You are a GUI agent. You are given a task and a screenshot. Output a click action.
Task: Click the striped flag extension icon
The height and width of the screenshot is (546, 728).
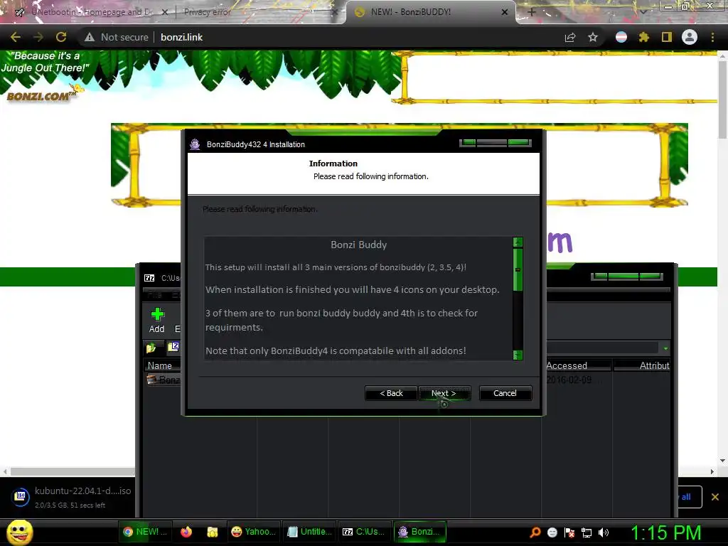(621, 37)
